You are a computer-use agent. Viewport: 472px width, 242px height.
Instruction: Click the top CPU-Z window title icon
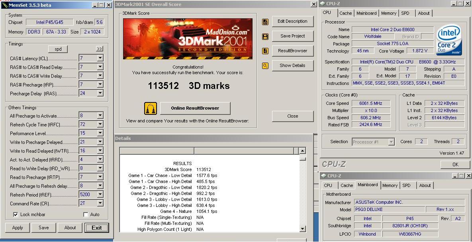coord(322,4)
